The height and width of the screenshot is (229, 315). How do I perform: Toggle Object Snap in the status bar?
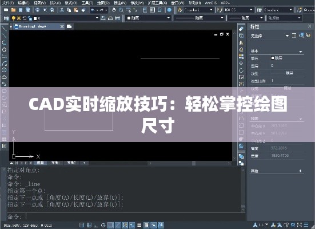[110, 225]
